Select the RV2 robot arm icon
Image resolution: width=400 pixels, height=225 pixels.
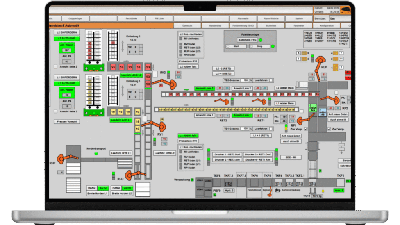[164, 84]
